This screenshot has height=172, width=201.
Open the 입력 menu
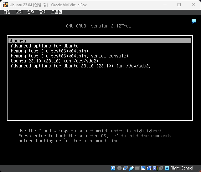(x=31, y=12)
